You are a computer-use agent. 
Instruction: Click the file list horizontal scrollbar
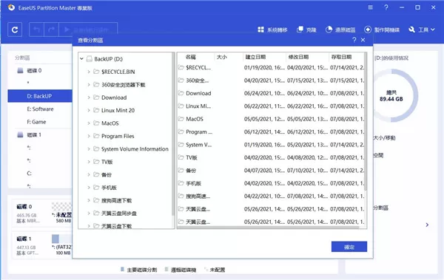[269, 227]
